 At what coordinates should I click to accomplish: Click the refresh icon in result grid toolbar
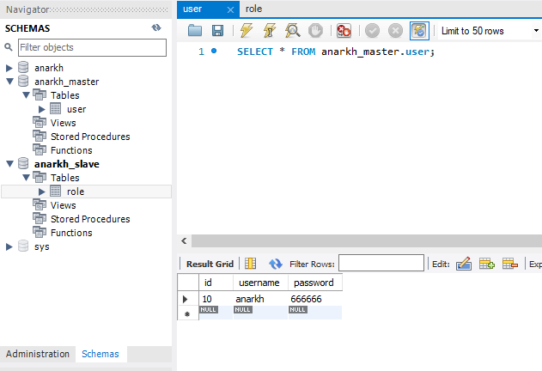tap(276, 264)
